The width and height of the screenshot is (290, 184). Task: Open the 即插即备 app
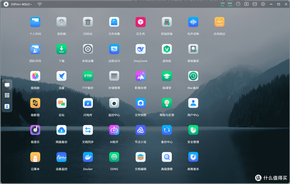coord(167,22)
